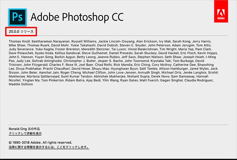Click the name Betty Leong in credits
The width and height of the screenshot is (237, 160).
pyautogui.click(x=86, y=57)
